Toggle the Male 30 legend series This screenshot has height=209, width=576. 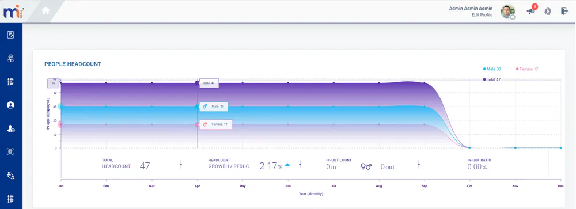[492, 69]
